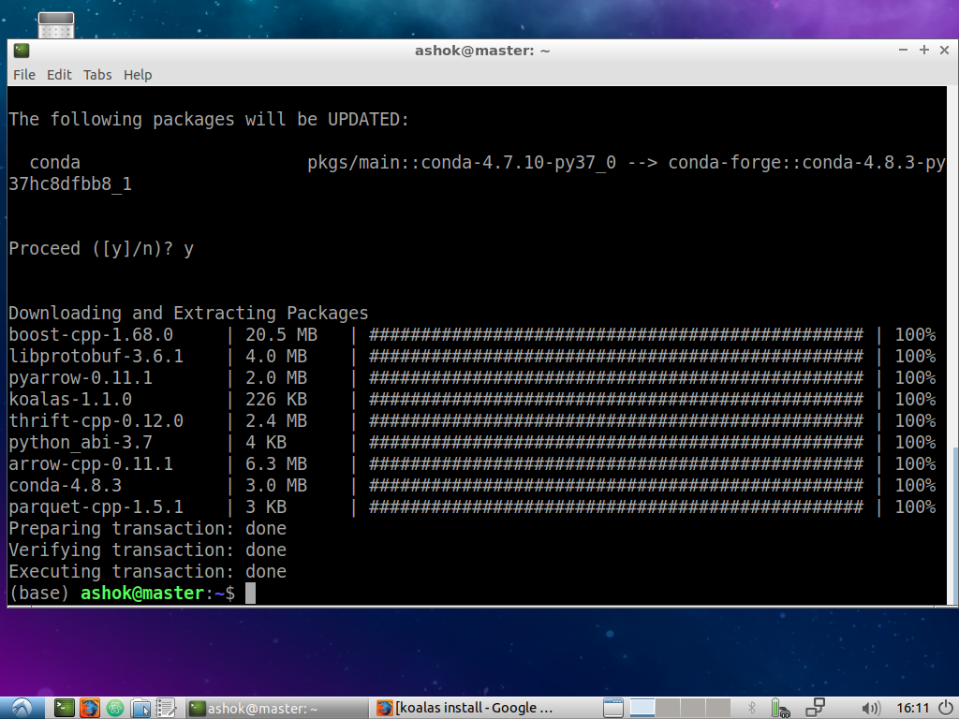Screen dimensions: 959x719
Task: Click the 16:11 clock
Action: pyautogui.click(x=912, y=708)
